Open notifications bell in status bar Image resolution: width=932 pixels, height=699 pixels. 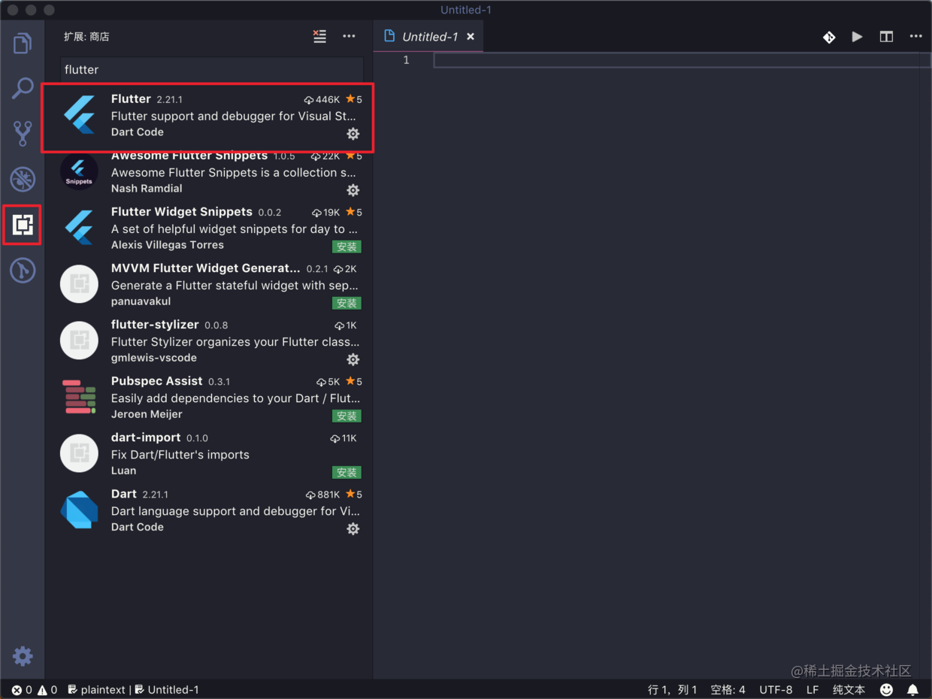(912, 689)
